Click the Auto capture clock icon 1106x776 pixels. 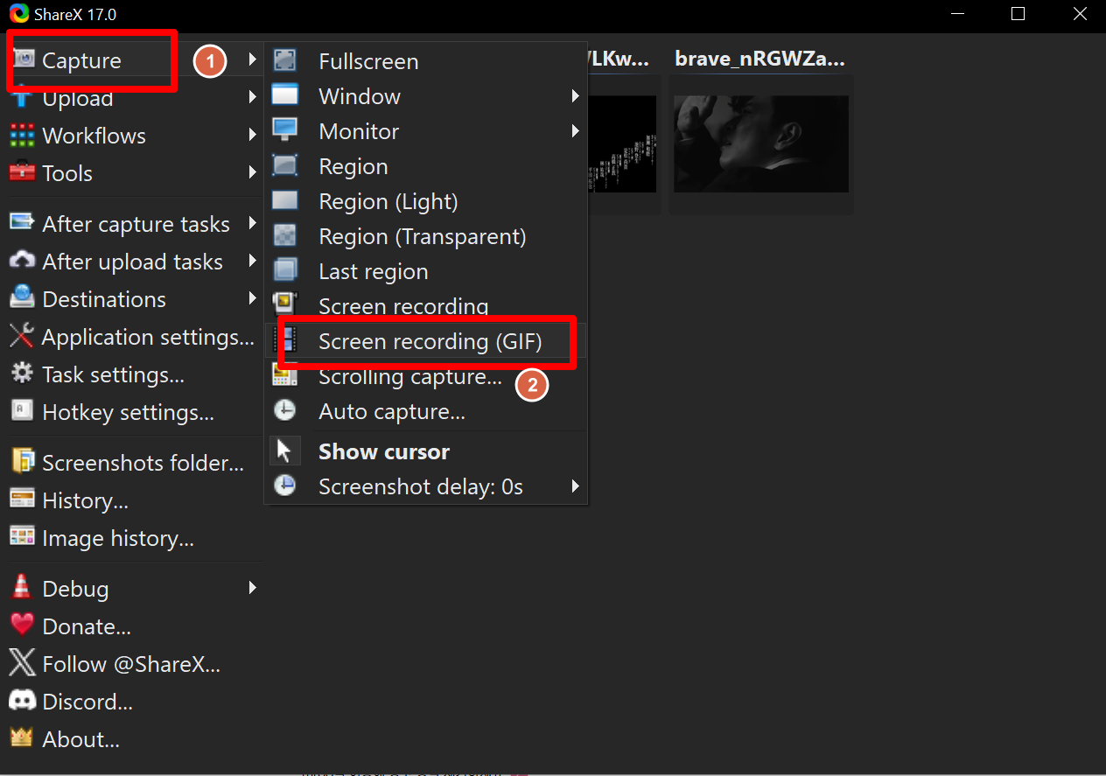click(x=285, y=410)
